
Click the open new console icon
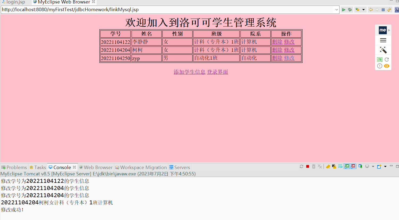point(379,166)
